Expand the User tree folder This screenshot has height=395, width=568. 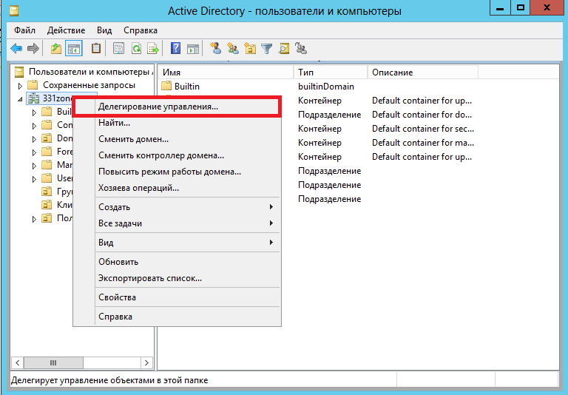[x=34, y=180]
